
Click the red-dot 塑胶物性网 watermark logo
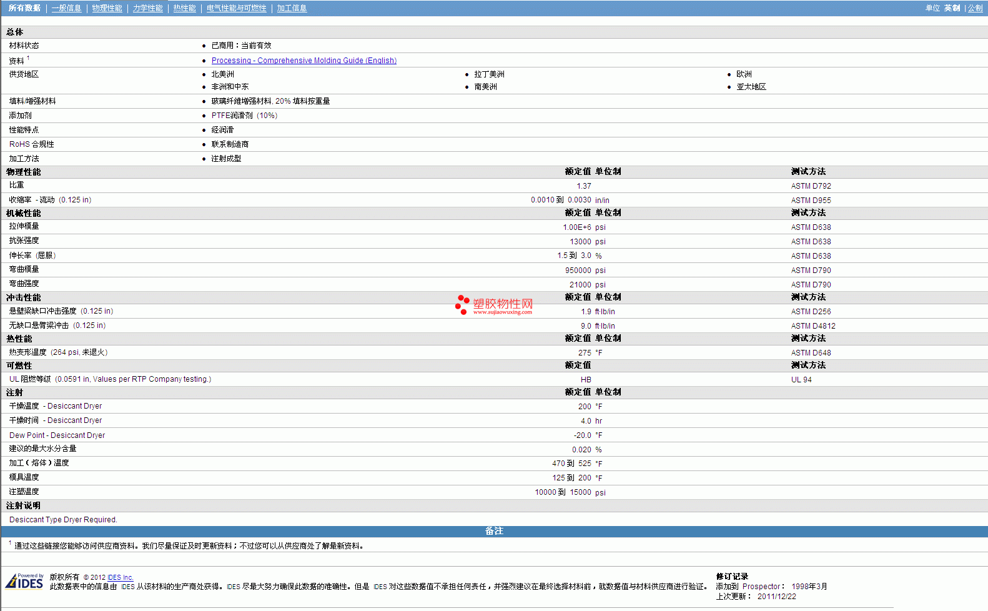[494, 305]
